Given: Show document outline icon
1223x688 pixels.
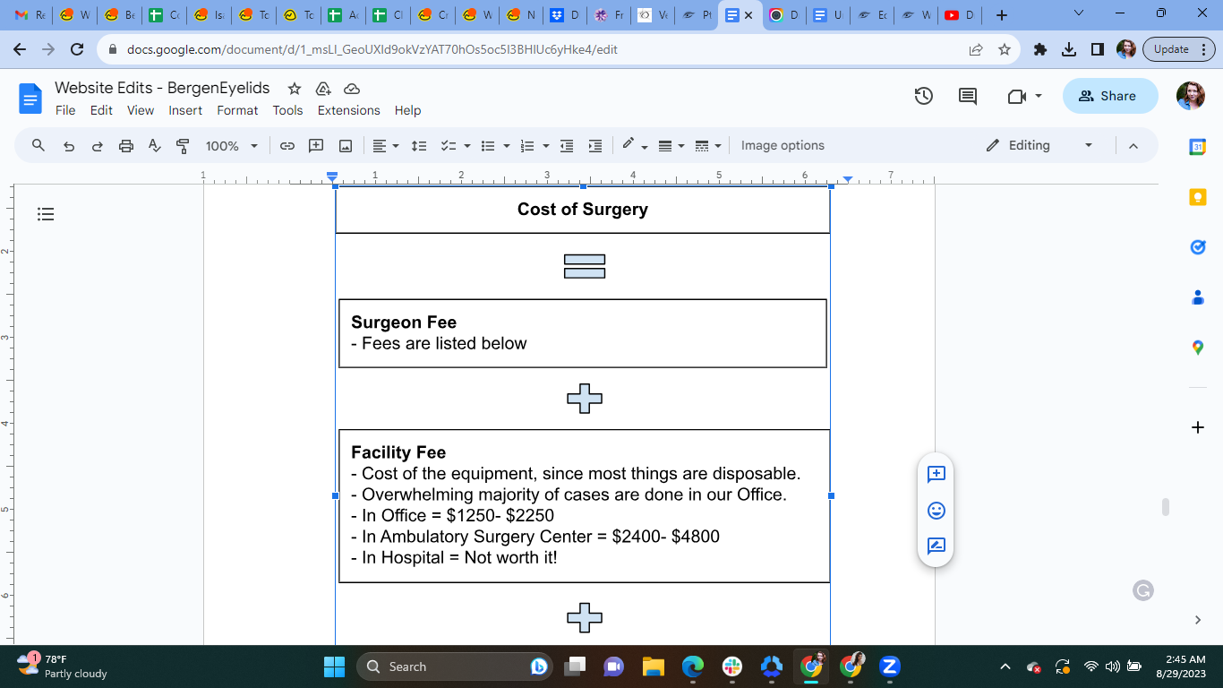Looking at the screenshot, I should point(46,214).
